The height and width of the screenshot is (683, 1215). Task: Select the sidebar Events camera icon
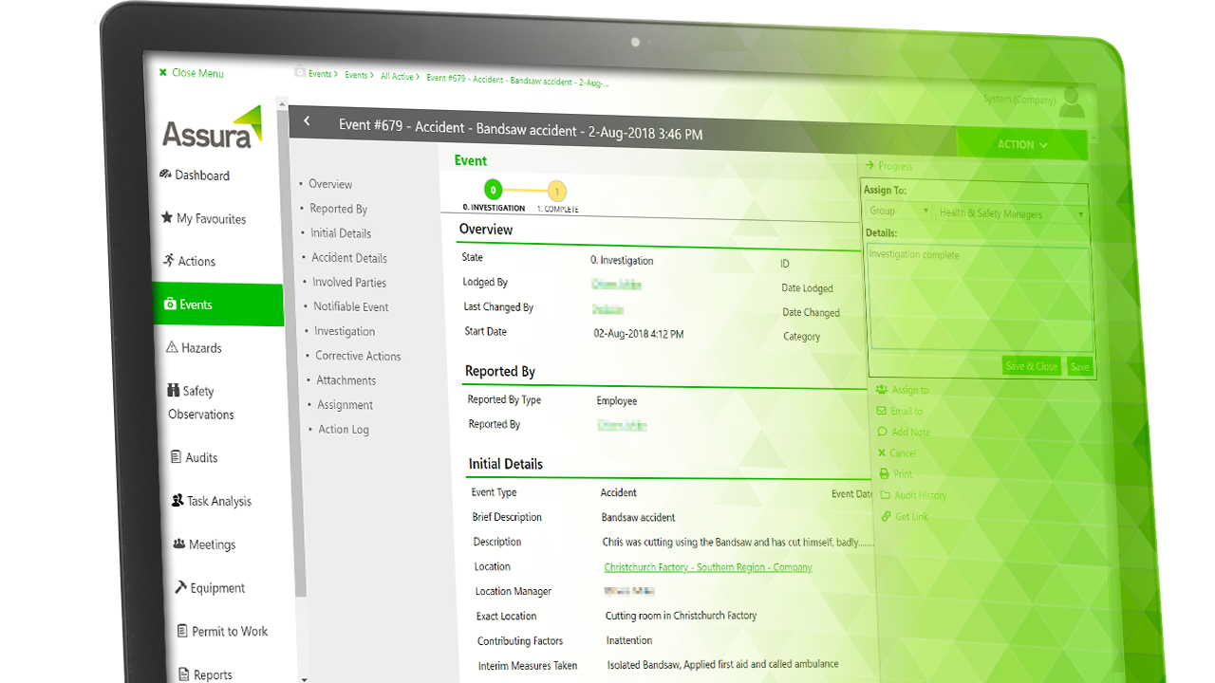(170, 305)
